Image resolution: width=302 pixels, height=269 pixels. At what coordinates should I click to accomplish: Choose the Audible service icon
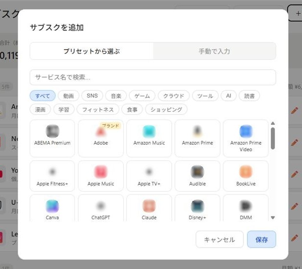197,172
